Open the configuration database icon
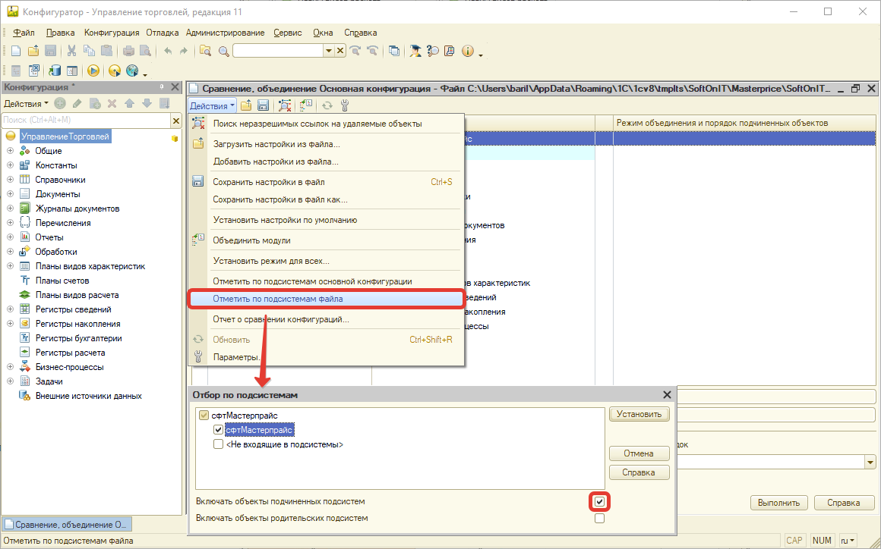Image resolution: width=881 pixels, height=549 pixels. pyautogui.click(x=55, y=71)
